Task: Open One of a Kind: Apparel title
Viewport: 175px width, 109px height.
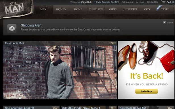Action: [20, 108]
